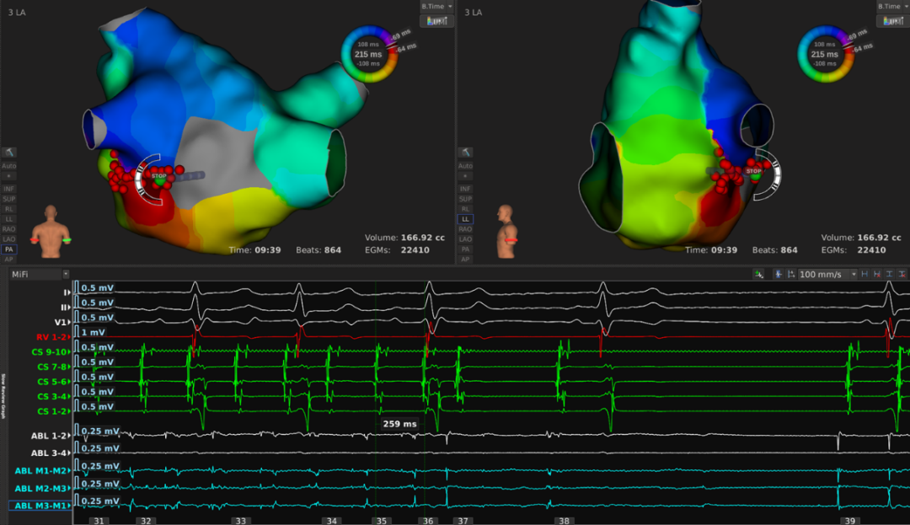Click the delete vertical caliper icon
This screenshot has height=525, width=910.
[x=902, y=275]
